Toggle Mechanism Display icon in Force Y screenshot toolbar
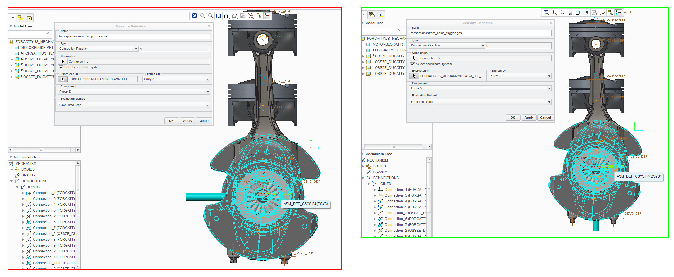The height and width of the screenshot is (277, 674). coord(618,13)
